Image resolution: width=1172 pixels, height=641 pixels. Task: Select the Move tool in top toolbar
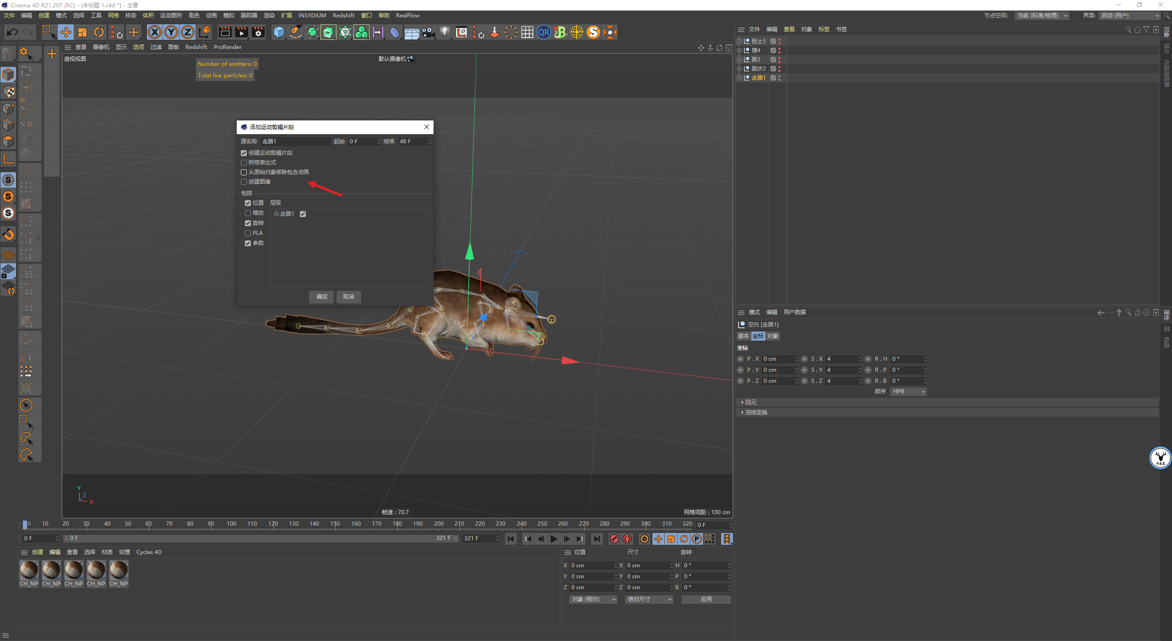pos(66,32)
